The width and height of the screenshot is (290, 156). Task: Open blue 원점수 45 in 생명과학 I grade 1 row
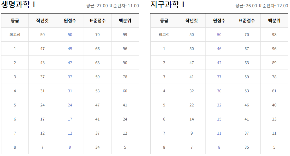[70, 49]
